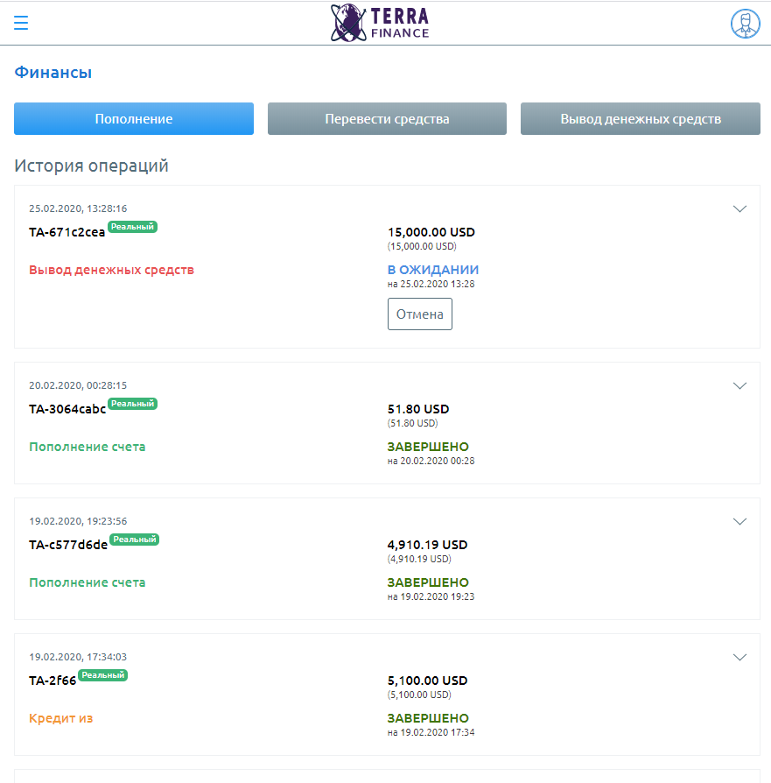Click Реальный badge next to TA-3064cabc

click(132, 404)
